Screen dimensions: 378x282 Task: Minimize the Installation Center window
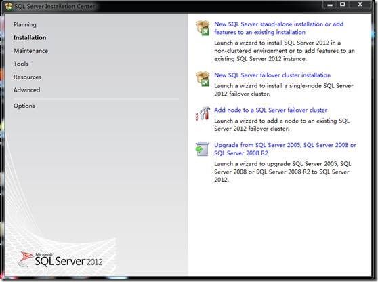click(331, 5)
